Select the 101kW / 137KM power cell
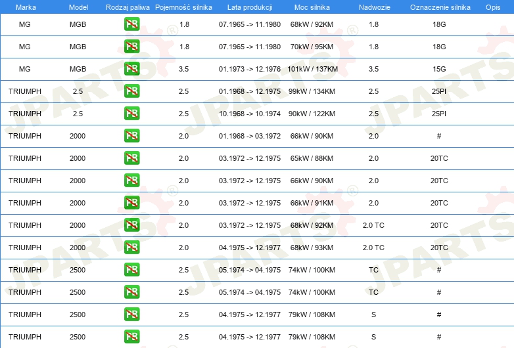514x348 pixels. (x=312, y=69)
